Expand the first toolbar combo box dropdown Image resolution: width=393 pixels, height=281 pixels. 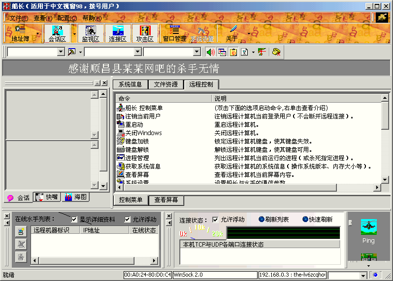click(x=61, y=52)
